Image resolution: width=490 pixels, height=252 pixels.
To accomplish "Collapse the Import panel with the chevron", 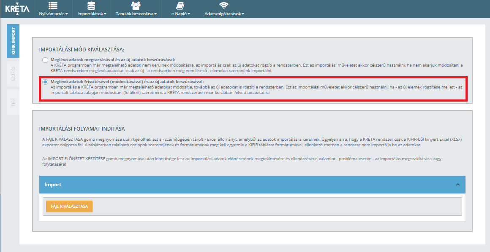I will click(x=458, y=184).
